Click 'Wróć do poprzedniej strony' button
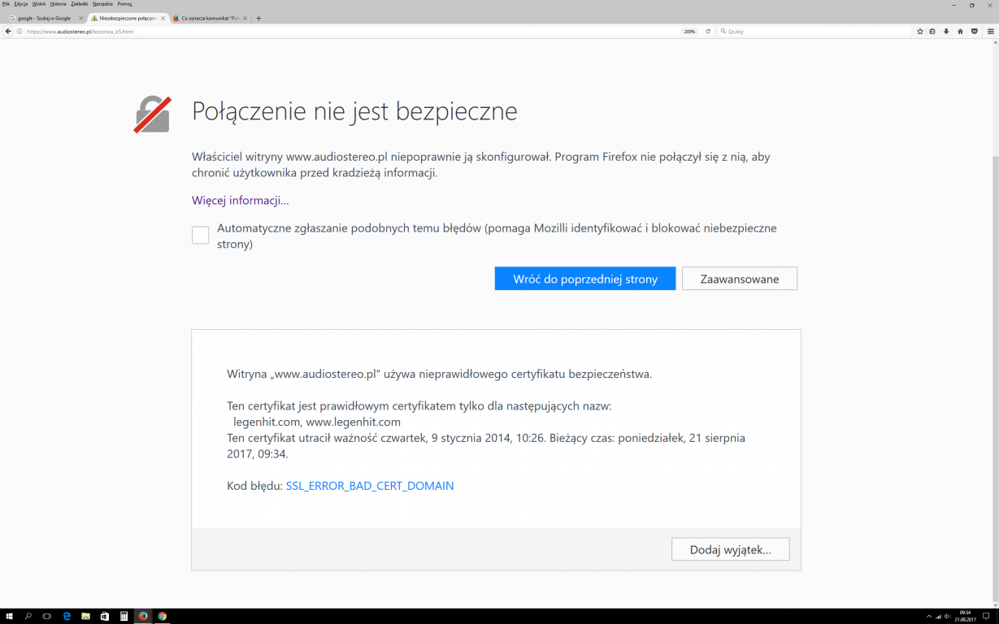The height and width of the screenshot is (624, 999). point(585,279)
